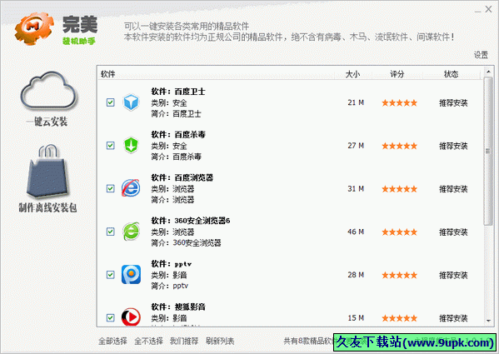Click the 搜狐影音 red play icon
This screenshot has height=354, width=499.
click(x=131, y=317)
